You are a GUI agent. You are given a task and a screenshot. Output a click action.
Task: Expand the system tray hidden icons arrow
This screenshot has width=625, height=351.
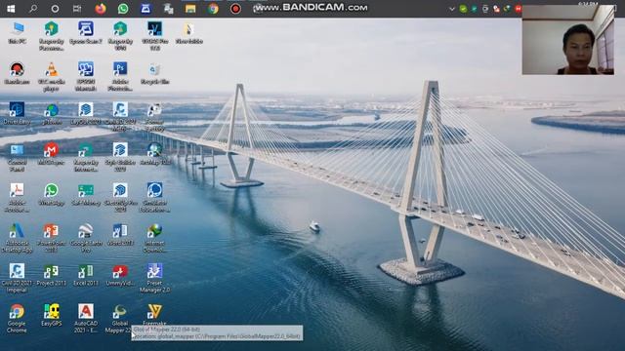pyautogui.click(x=451, y=9)
